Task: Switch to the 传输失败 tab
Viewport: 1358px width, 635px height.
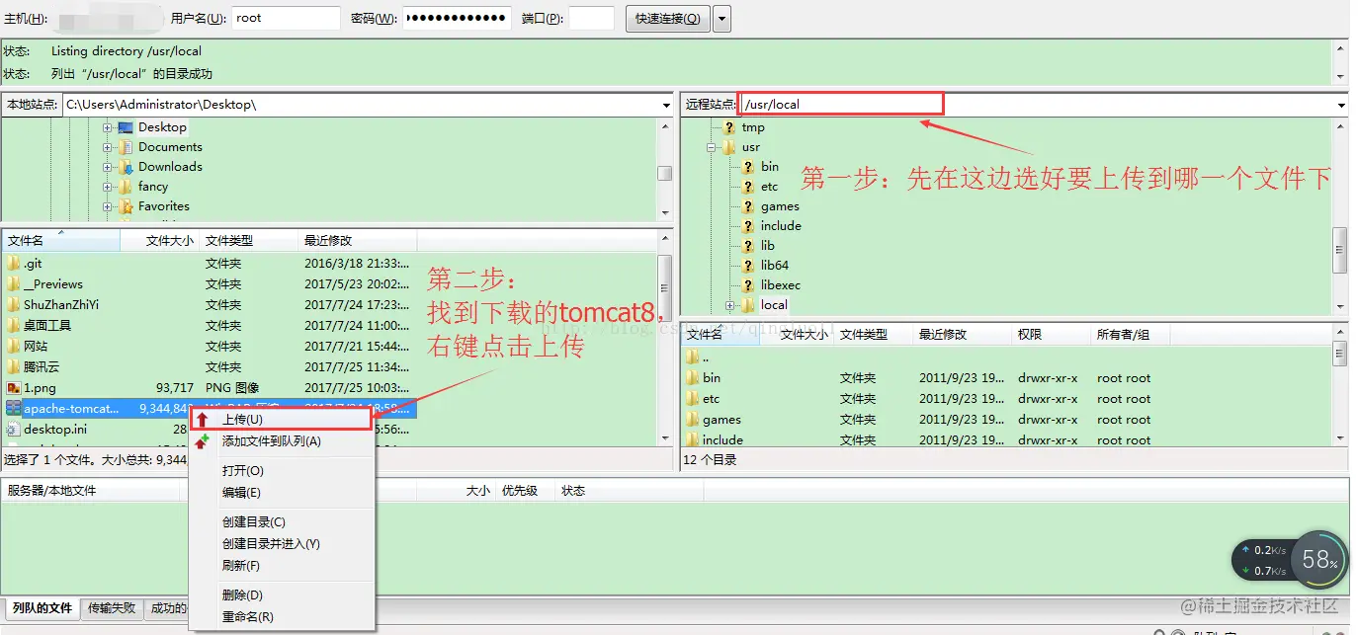Action: [x=114, y=608]
